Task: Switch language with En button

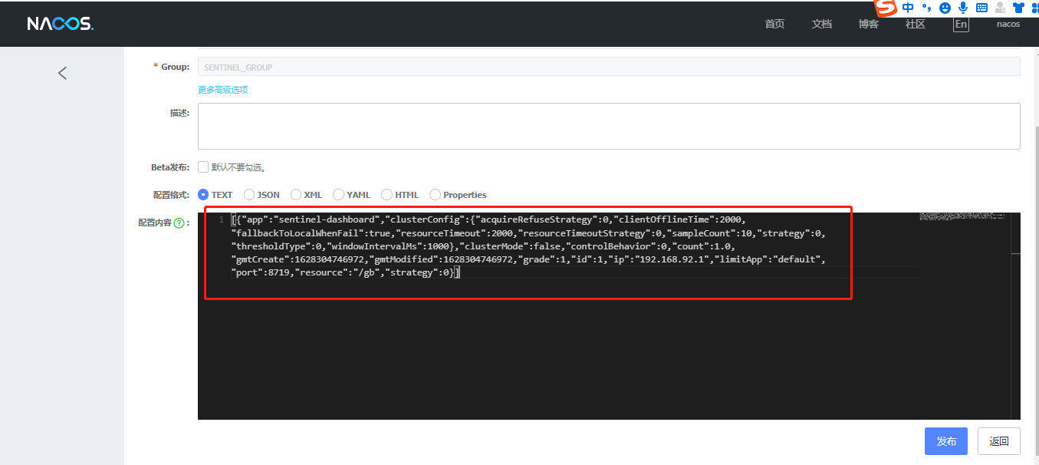Action: [961, 24]
